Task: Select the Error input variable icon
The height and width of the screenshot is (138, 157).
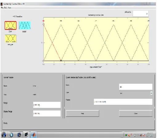Action: [x=10, y=25]
